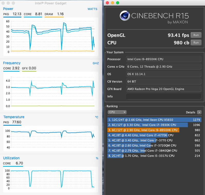Click the OpenGL score 93.41 fps

click(x=178, y=35)
